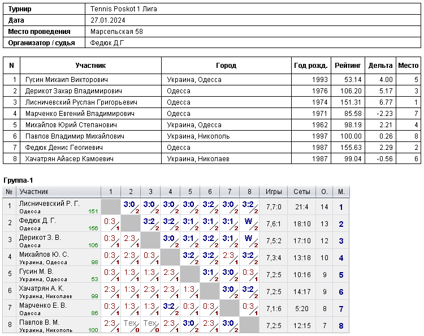The image size is (424, 336).
Task: Click the 'Дельта' column header
Action: pos(380,66)
